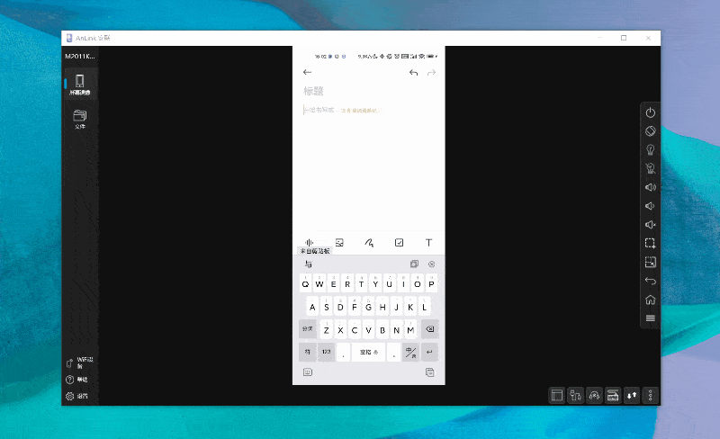Screen dimensions: 720x439
Task: Raise phone volume with speaker-up icon
Action: point(650,187)
